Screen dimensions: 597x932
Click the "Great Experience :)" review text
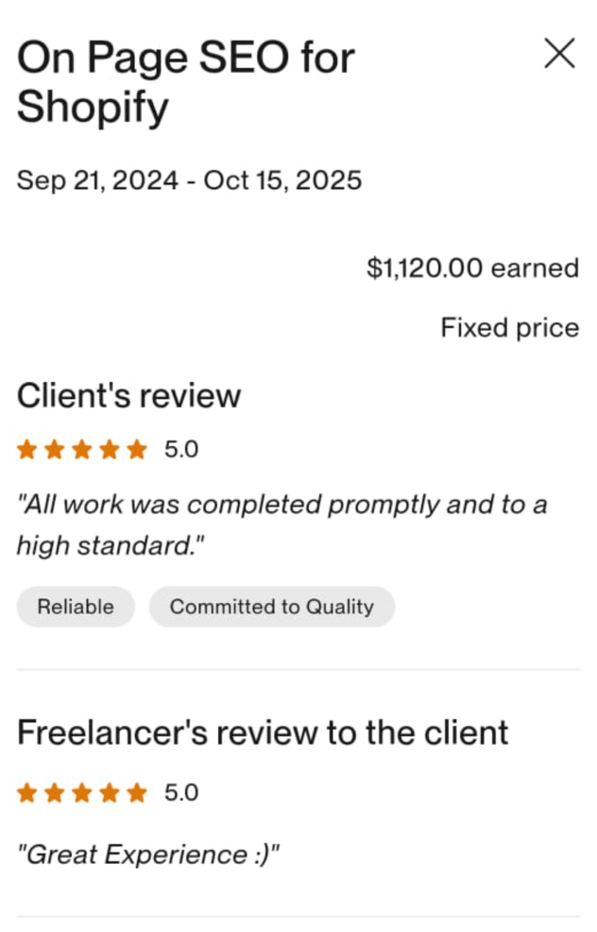click(148, 855)
